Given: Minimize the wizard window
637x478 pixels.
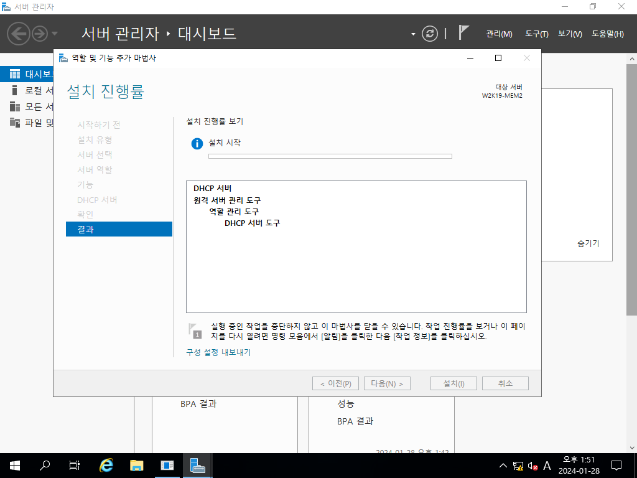Looking at the screenshot, I should pos(470,58).
